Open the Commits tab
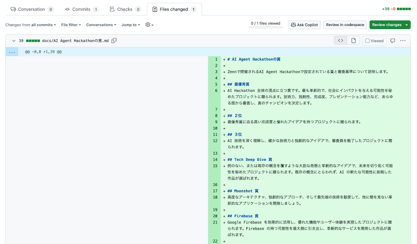Screen dimensions: 417x244 click(82, 9)
